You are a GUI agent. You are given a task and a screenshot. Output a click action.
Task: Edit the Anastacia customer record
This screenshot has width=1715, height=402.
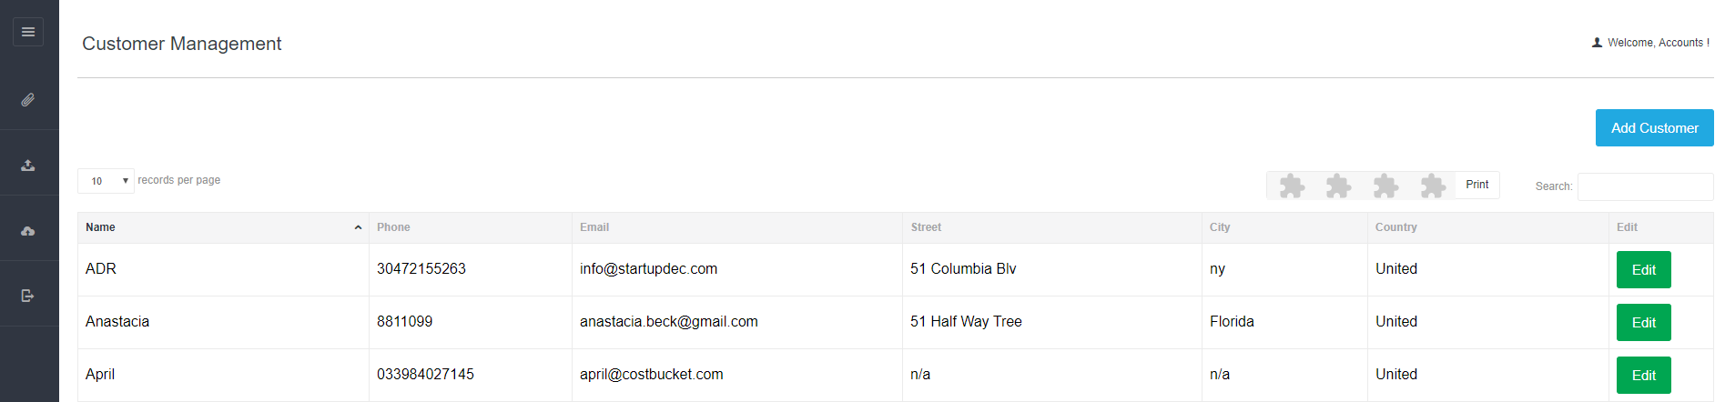click(x=1643, y=323)
